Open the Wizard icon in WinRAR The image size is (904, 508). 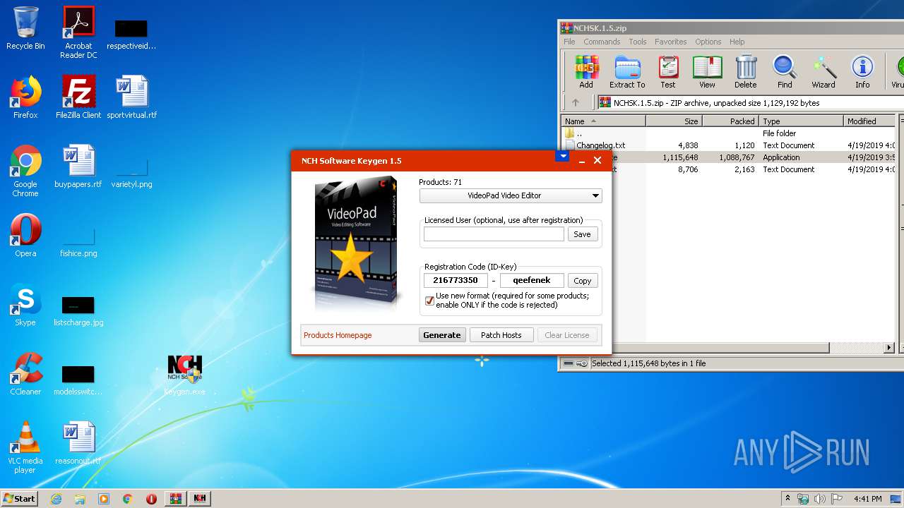(823, 73)
